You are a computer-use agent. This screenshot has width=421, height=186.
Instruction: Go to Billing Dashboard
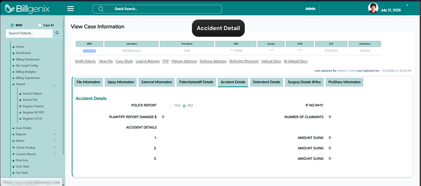click(x=28, y=60)
